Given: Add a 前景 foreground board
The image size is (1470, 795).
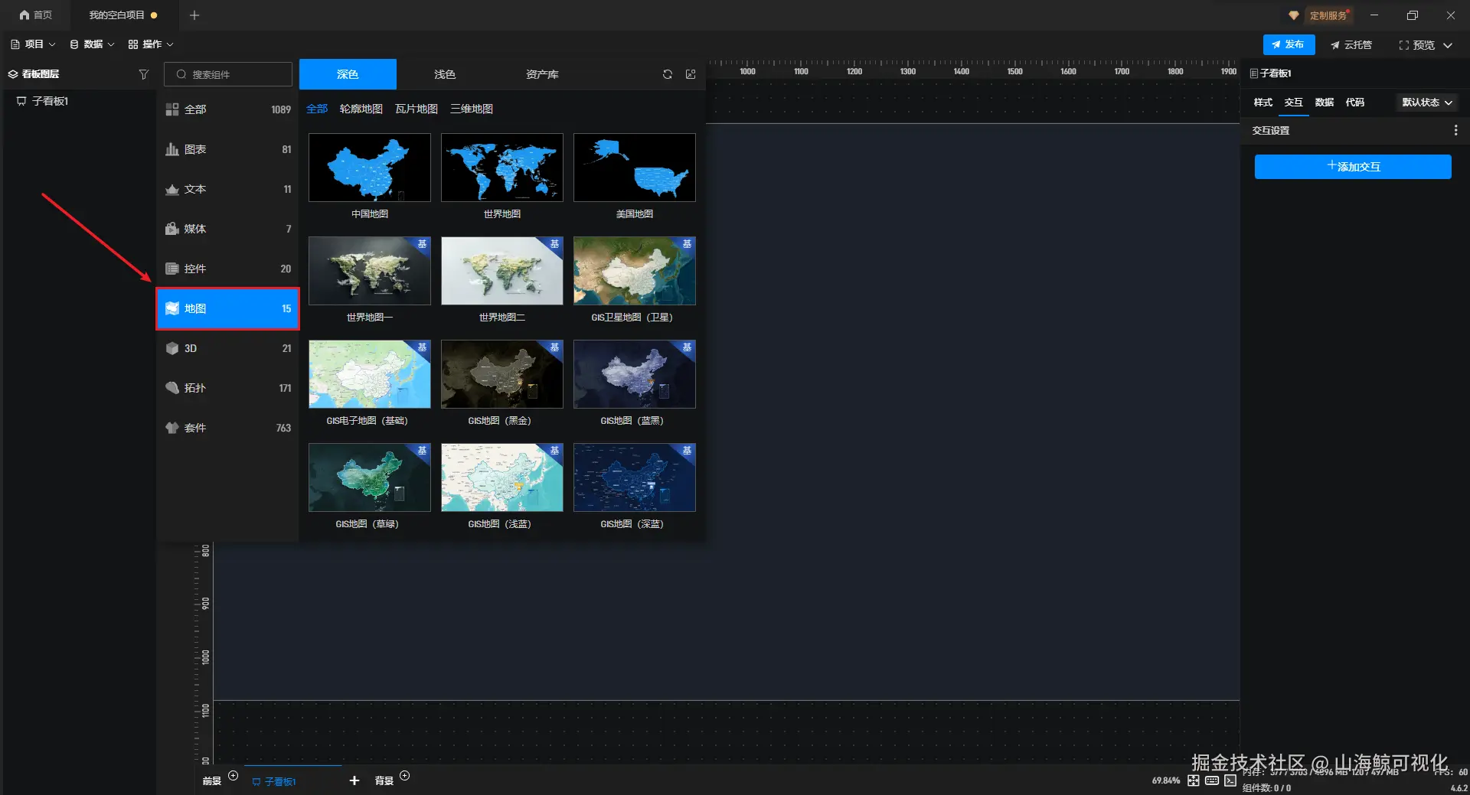Looking at the screenshot, I should click(234, 776).
